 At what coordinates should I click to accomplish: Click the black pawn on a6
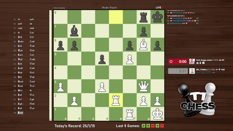click(x=60, y=45)
